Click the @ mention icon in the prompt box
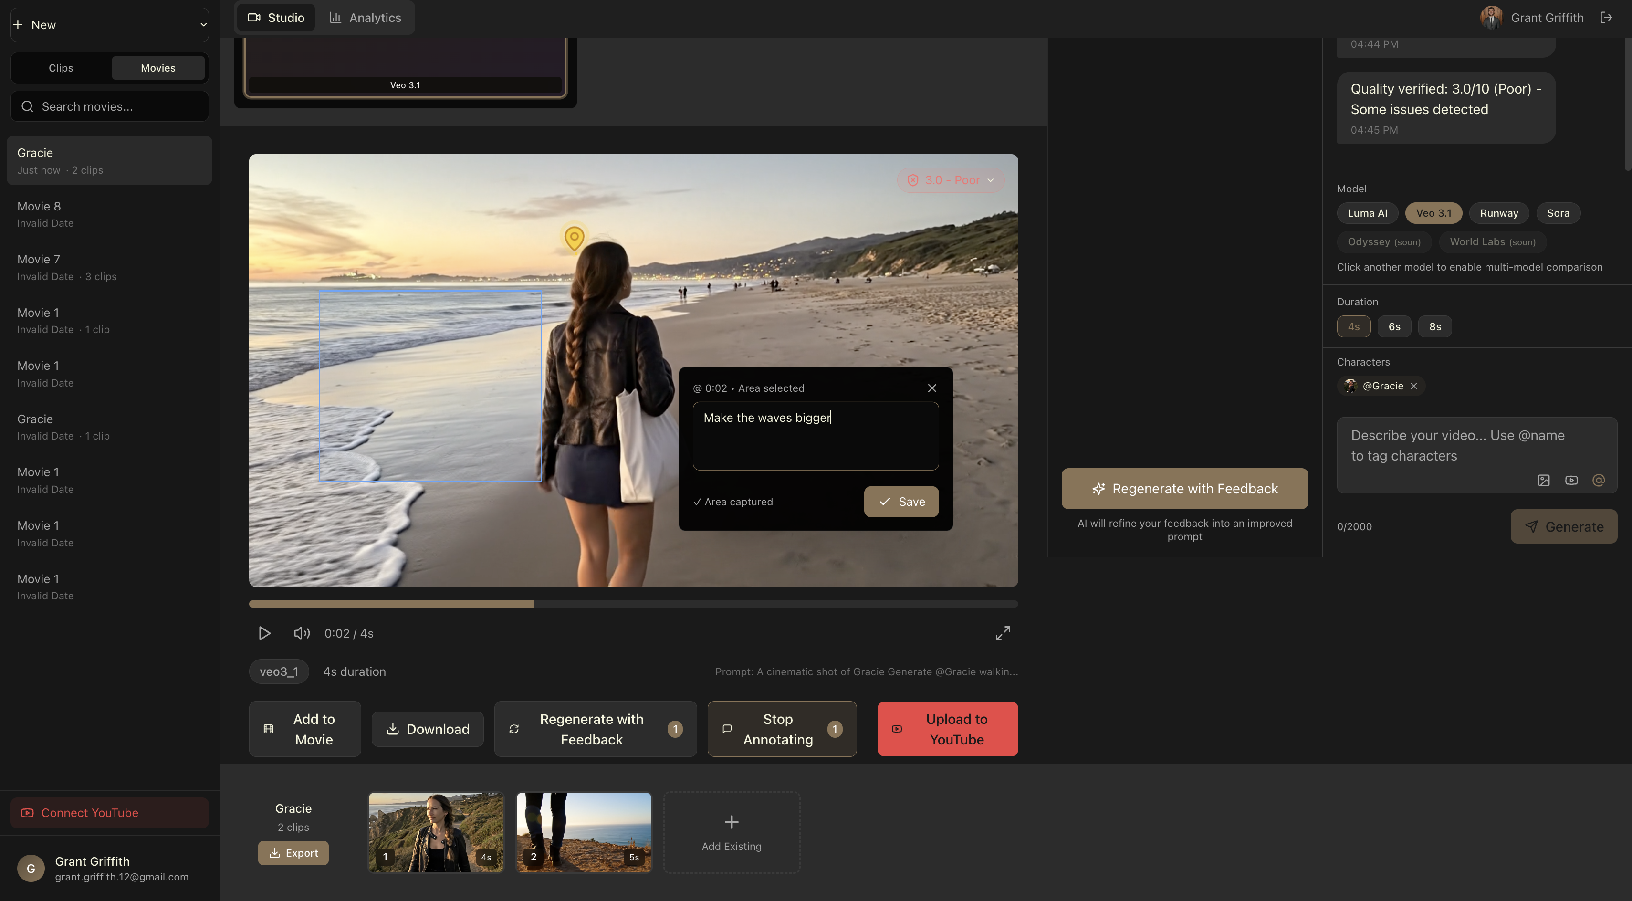This screenshot has width=1632, height=901. [1599, 480]
